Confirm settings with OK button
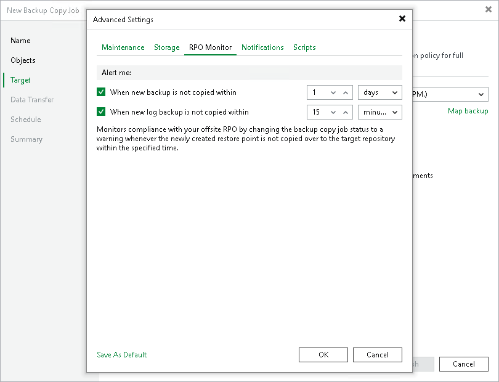This screenshot has width=499, height=382. 323,355
